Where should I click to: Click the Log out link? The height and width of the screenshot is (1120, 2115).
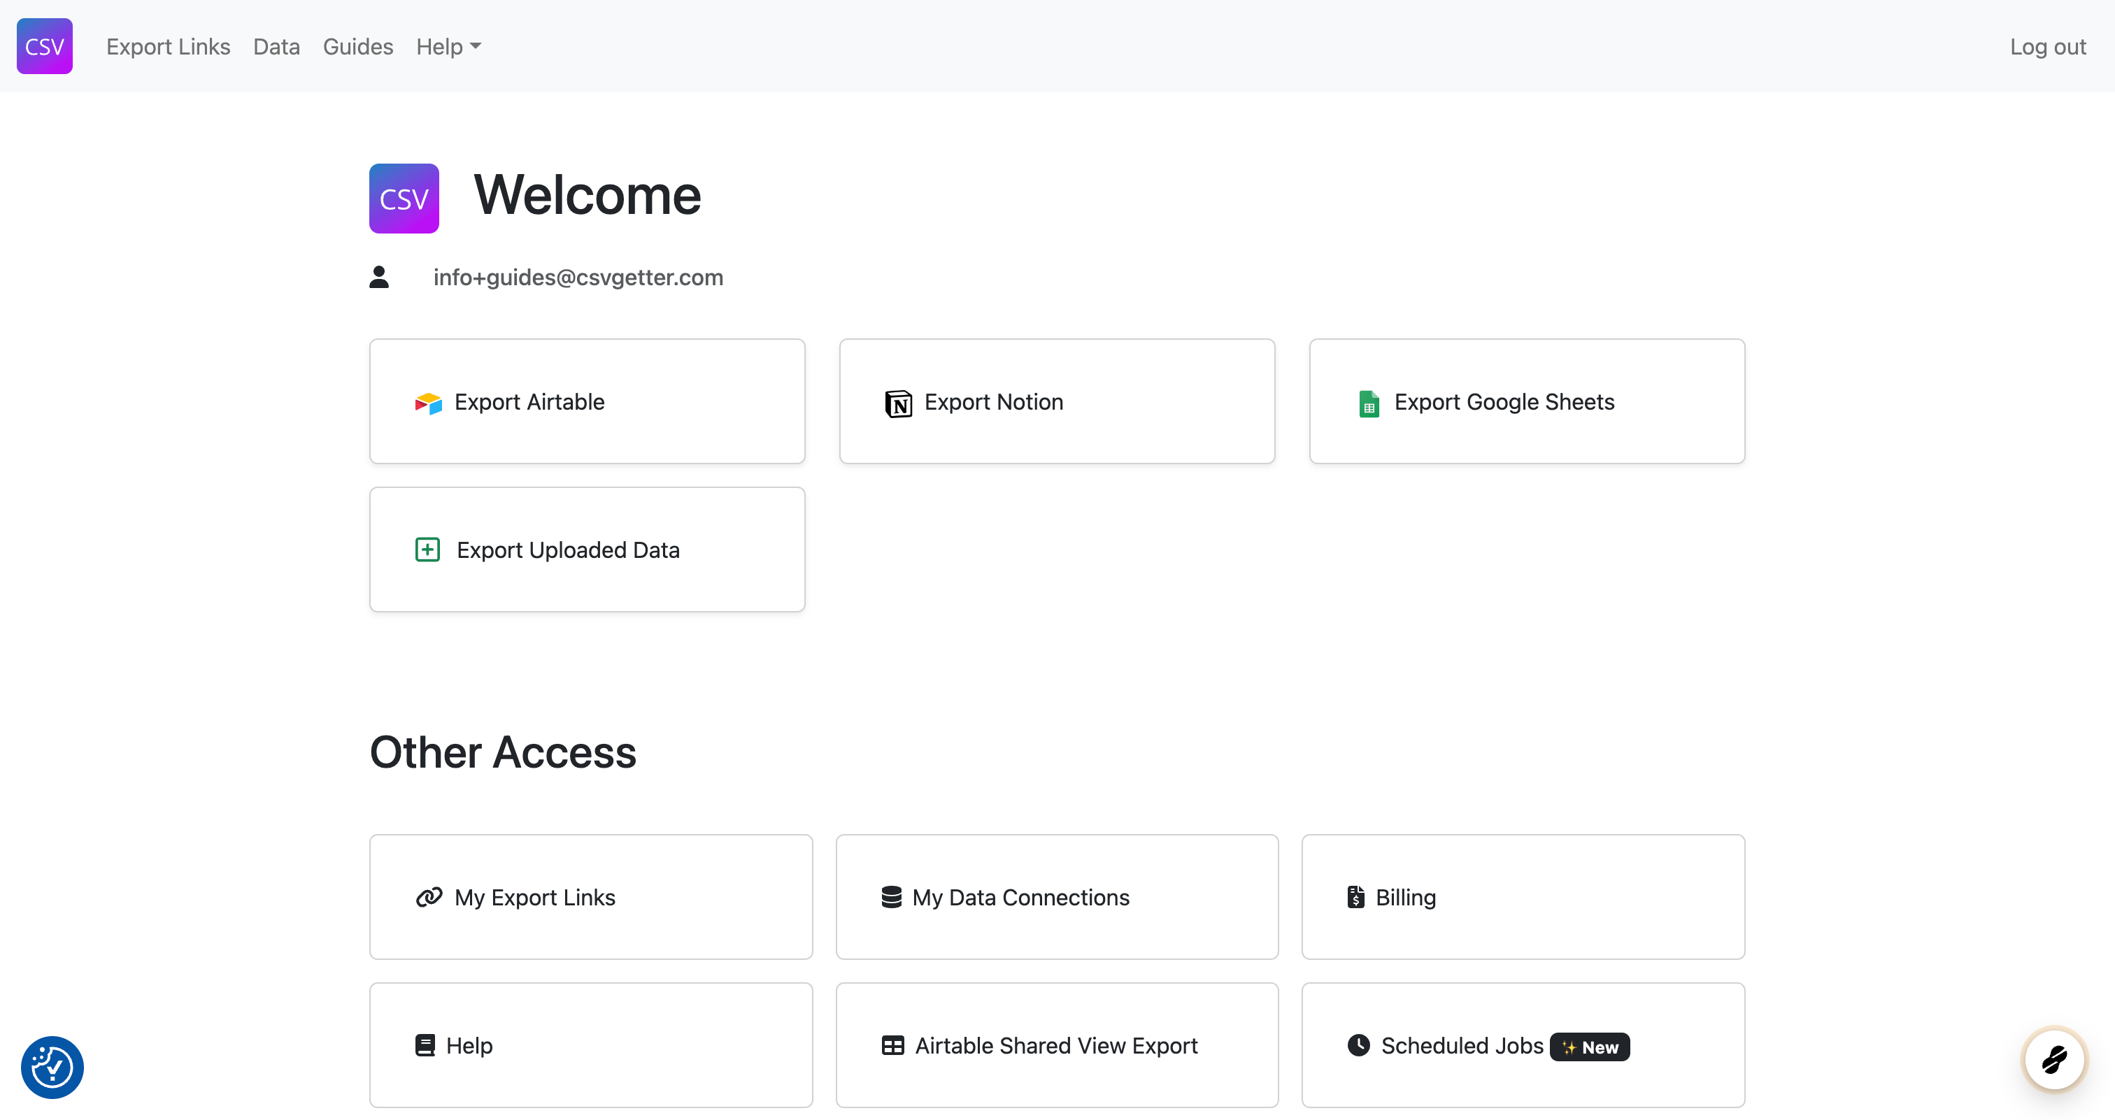pyautogui.click(x=2048, y=47)
